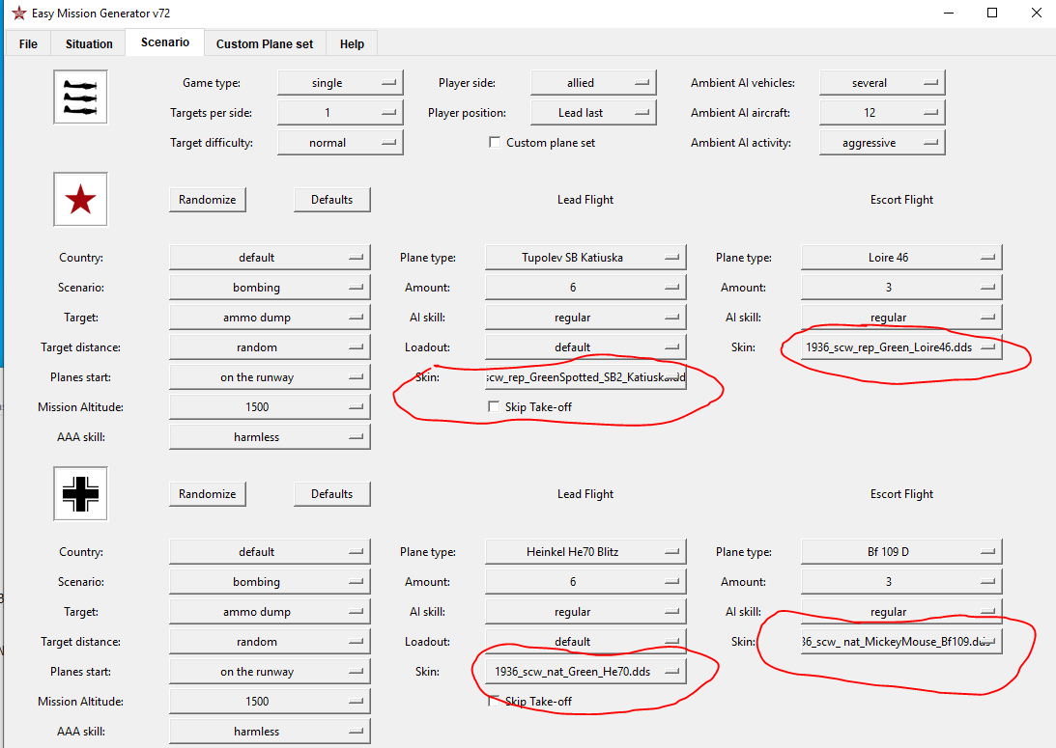
Task: Select the Scenario tab
Action: pyautogui.click(x=165, y=42)
